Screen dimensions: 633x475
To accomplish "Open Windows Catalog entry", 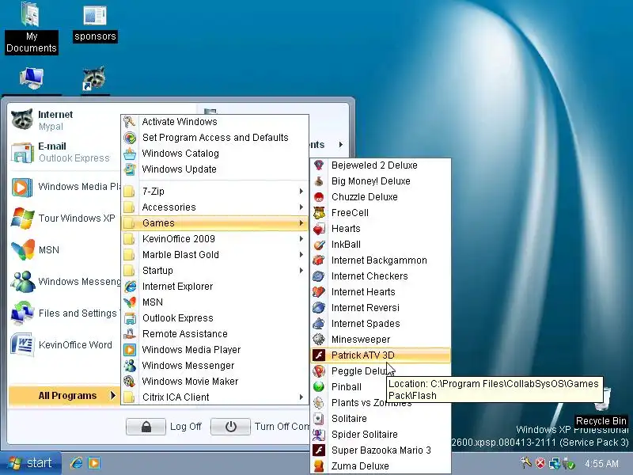I will (214, 154).
